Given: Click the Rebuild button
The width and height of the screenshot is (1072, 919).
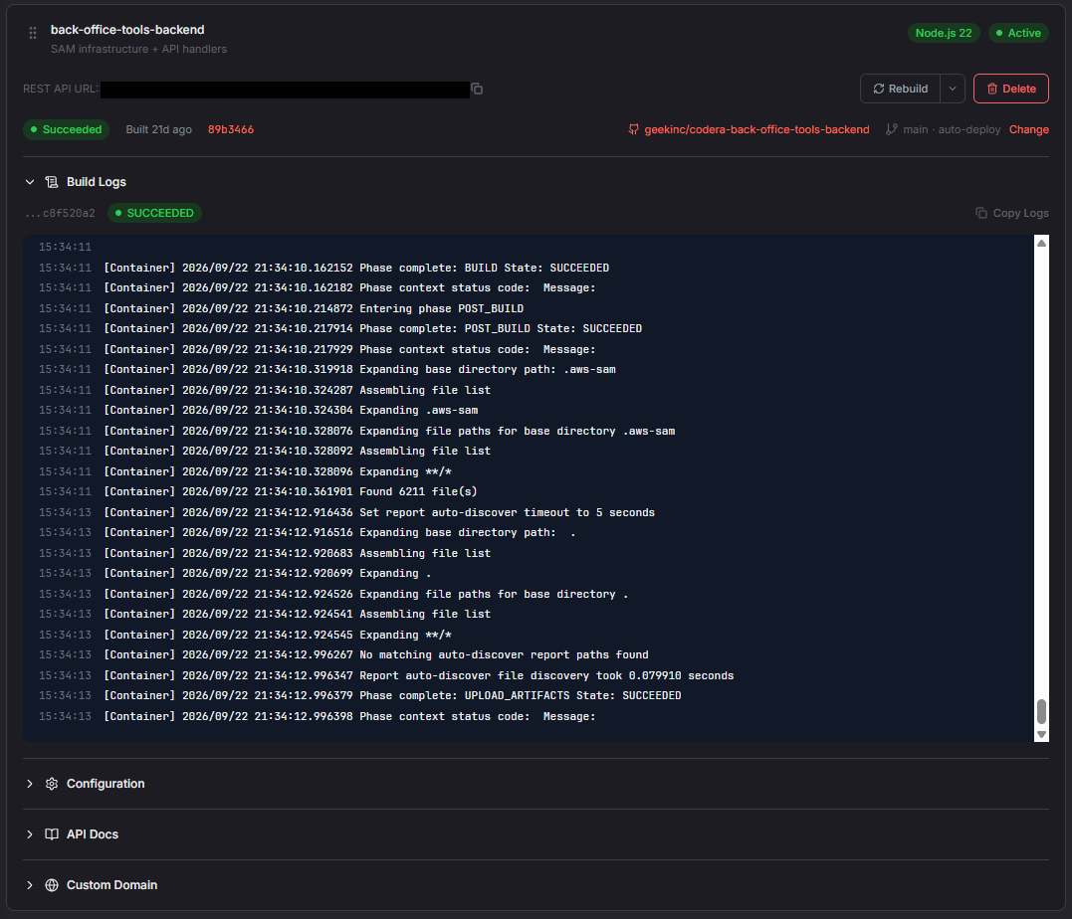Looking at the screenshot, I should click(900, 89).
